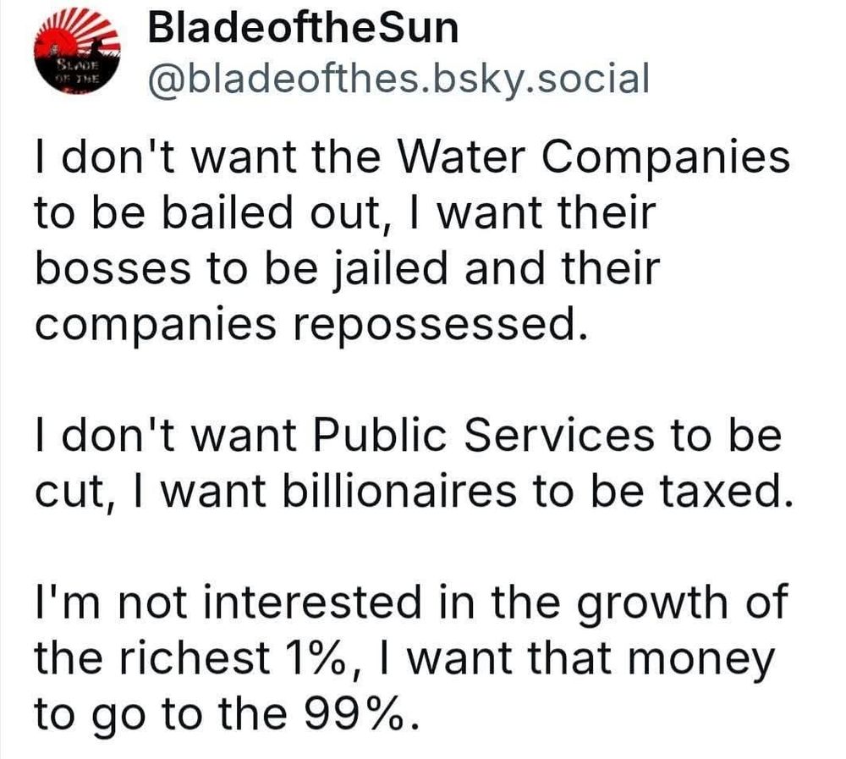Open the BladeoftheSun profile avatar
Screen dimensions: 846x759
click(x=77, y=51)
